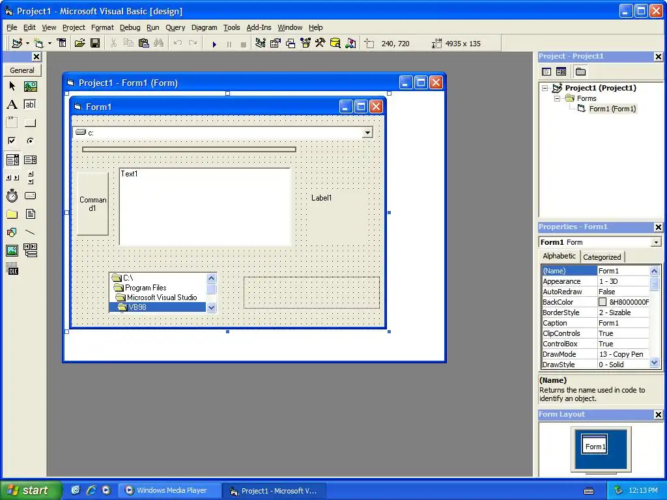Select the VScrollBar control tool
The width and height of the screenshot is (667, 500).
point(30,178)
